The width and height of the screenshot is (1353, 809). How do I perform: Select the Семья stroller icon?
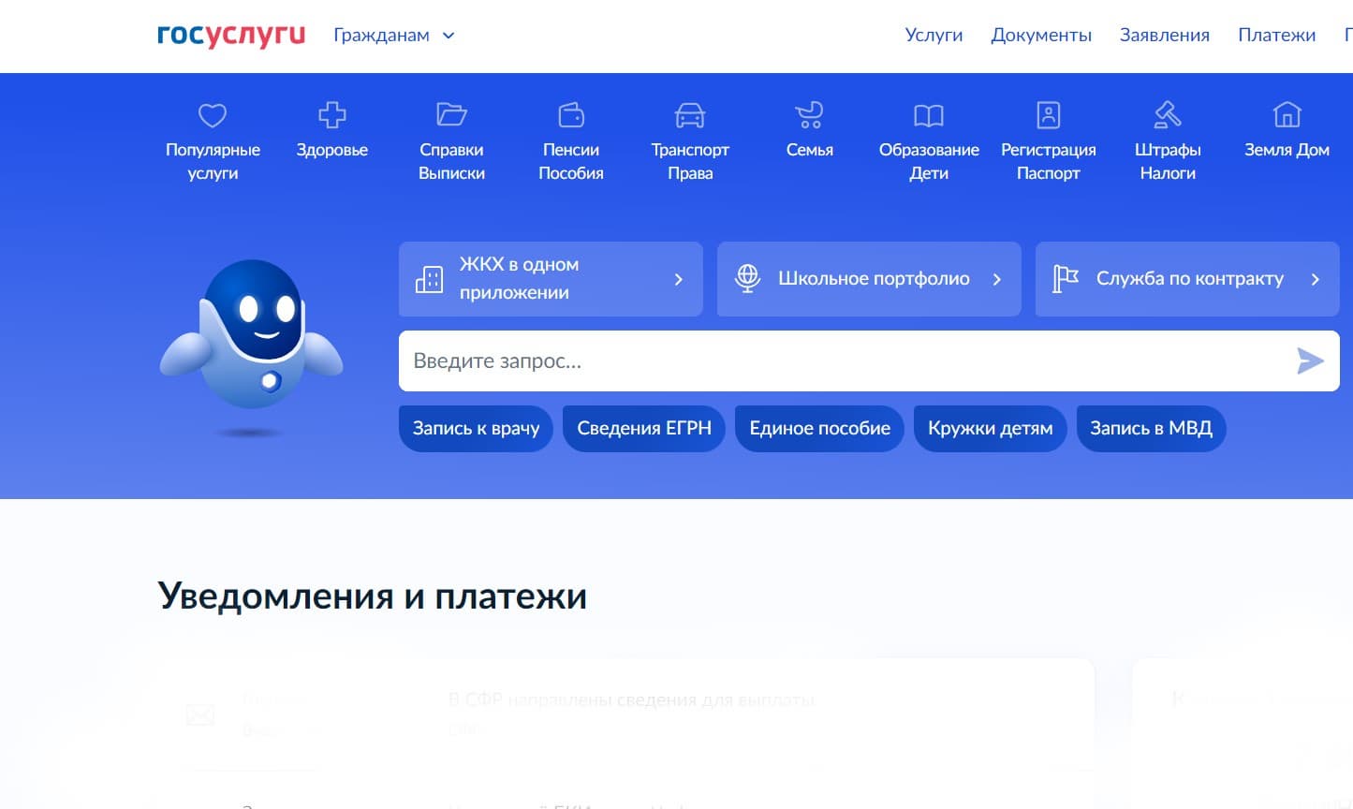click(x=809, y=115)
